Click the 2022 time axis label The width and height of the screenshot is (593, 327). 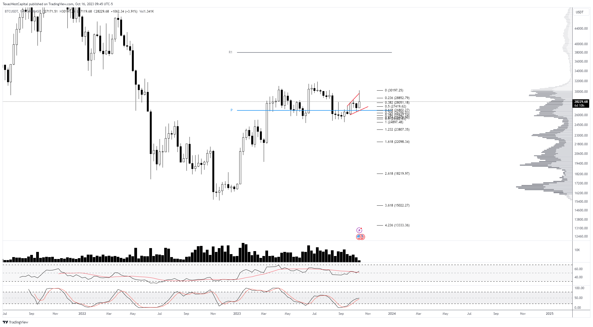82,314
